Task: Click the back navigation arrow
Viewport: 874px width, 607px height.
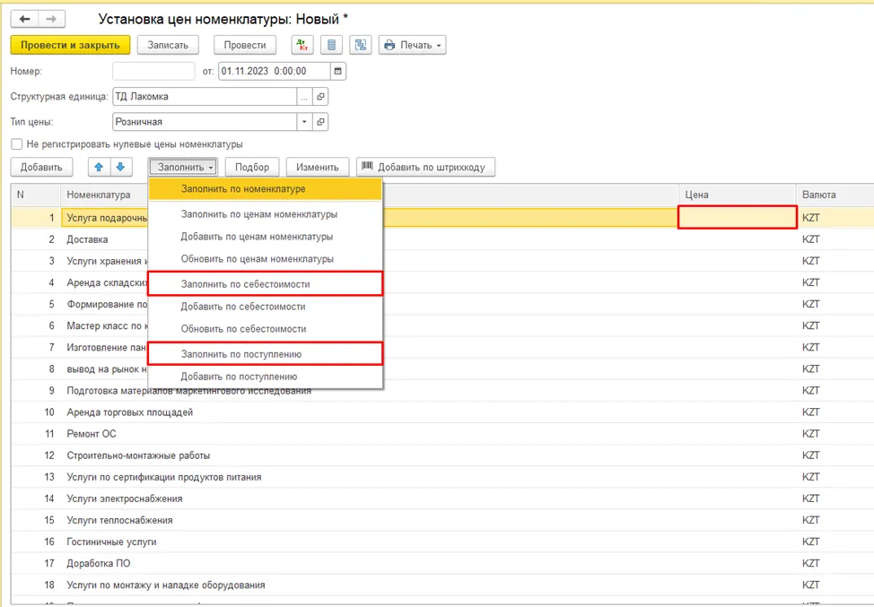Action: 24,19
